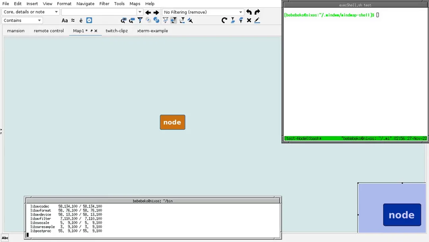This screenshot has height=242, width=429.
Task: Click the blue 'node' in minimap preview
Action: (402, 215)
